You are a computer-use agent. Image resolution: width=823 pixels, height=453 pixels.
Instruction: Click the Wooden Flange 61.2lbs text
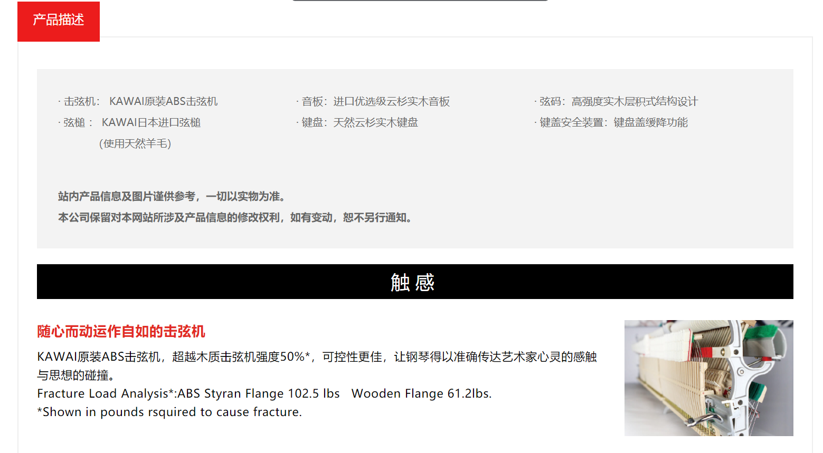[421, 393]
